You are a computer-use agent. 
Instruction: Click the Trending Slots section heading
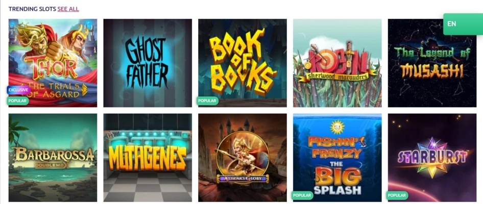click(32, 9)
